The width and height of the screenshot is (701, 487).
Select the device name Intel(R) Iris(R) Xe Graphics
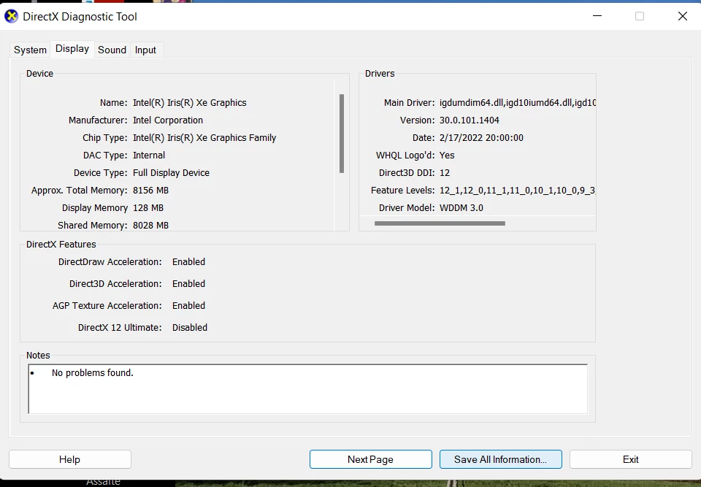[190, 102]
